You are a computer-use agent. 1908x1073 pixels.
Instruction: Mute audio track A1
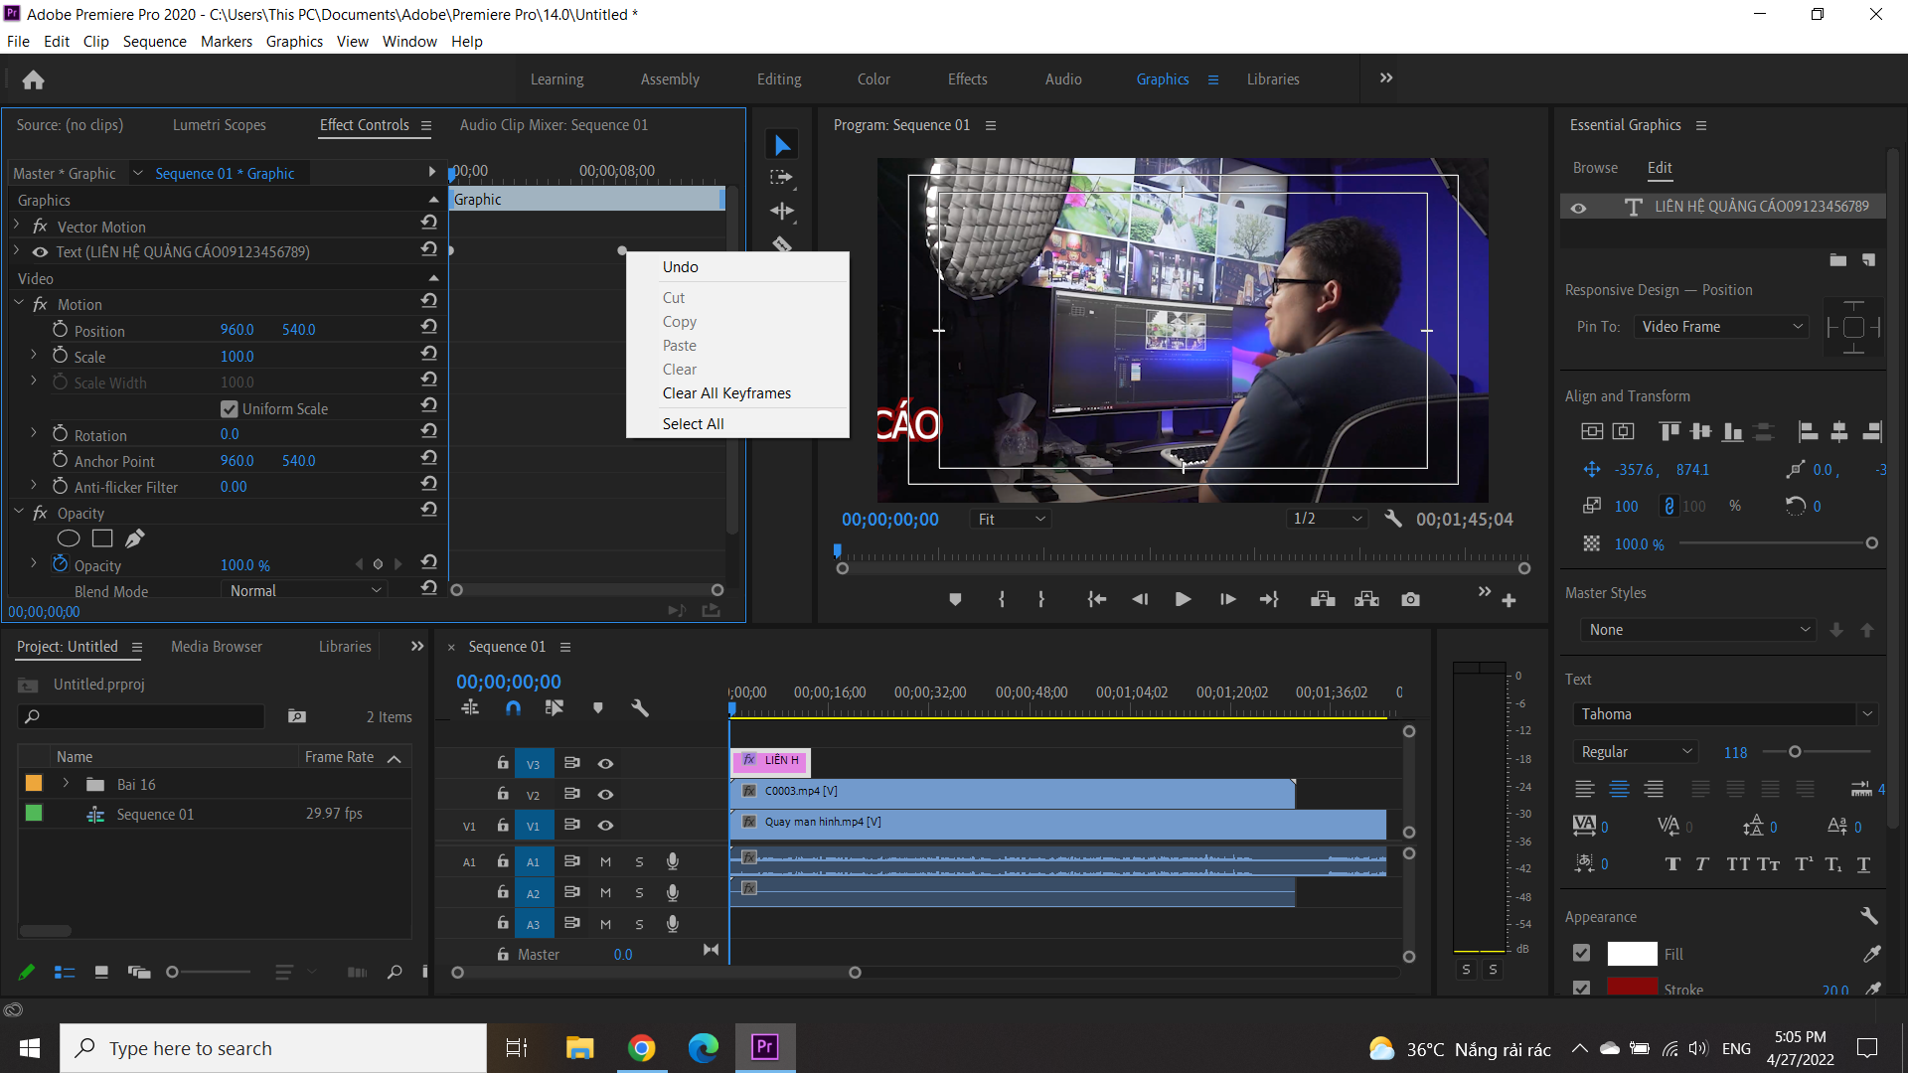[605, 861]
